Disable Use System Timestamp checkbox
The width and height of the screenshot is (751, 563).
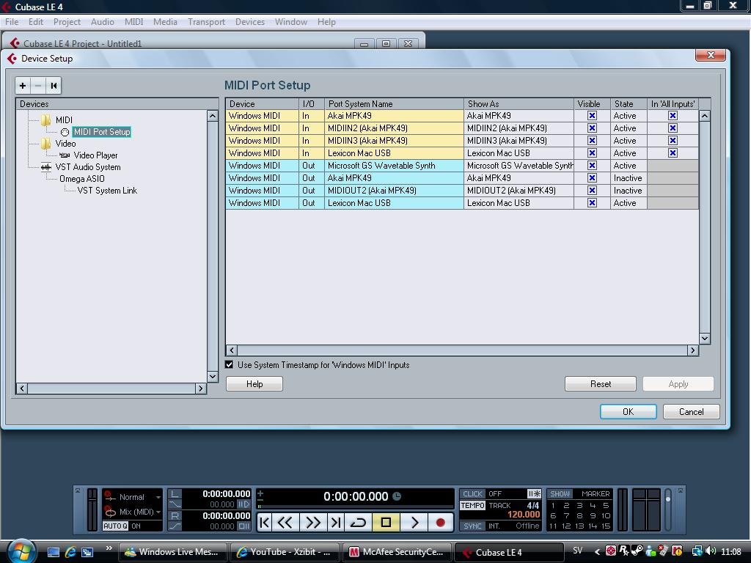[x=230, y=365]
